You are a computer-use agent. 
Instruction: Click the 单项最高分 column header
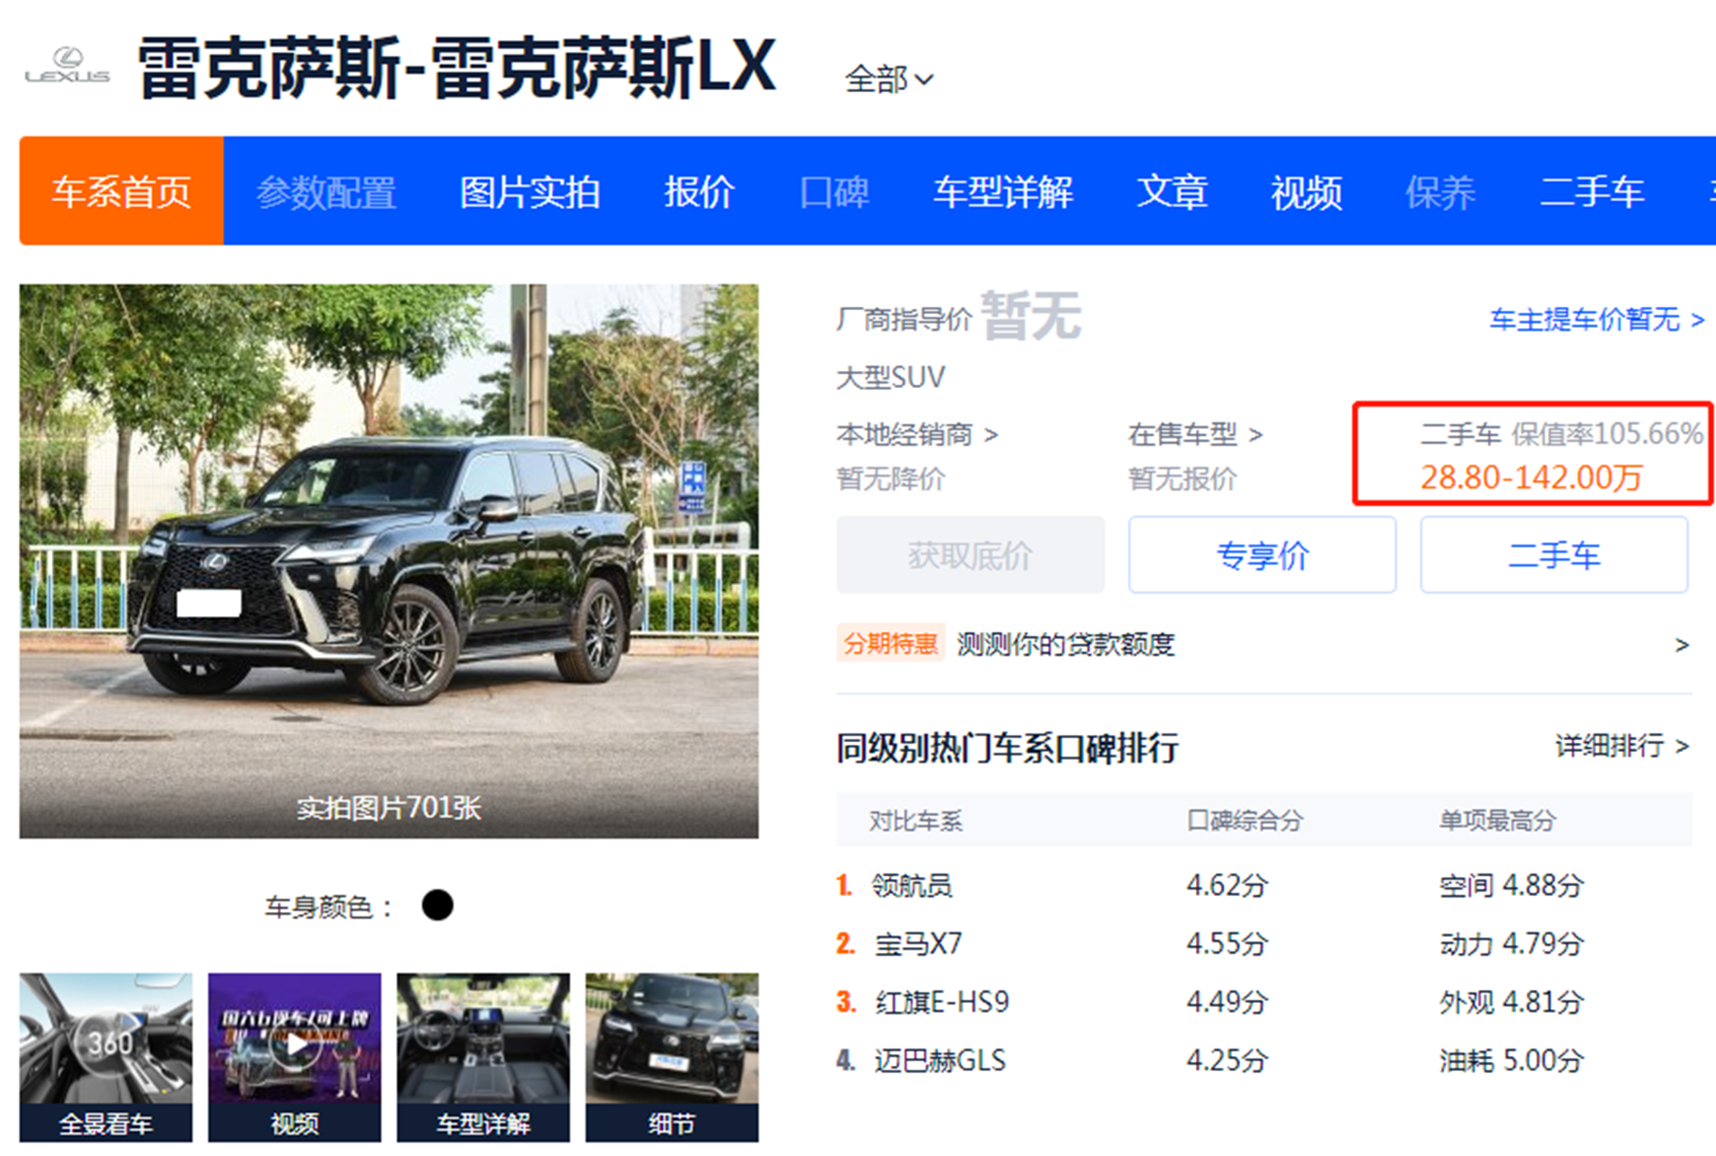(x=1497, y=820)
